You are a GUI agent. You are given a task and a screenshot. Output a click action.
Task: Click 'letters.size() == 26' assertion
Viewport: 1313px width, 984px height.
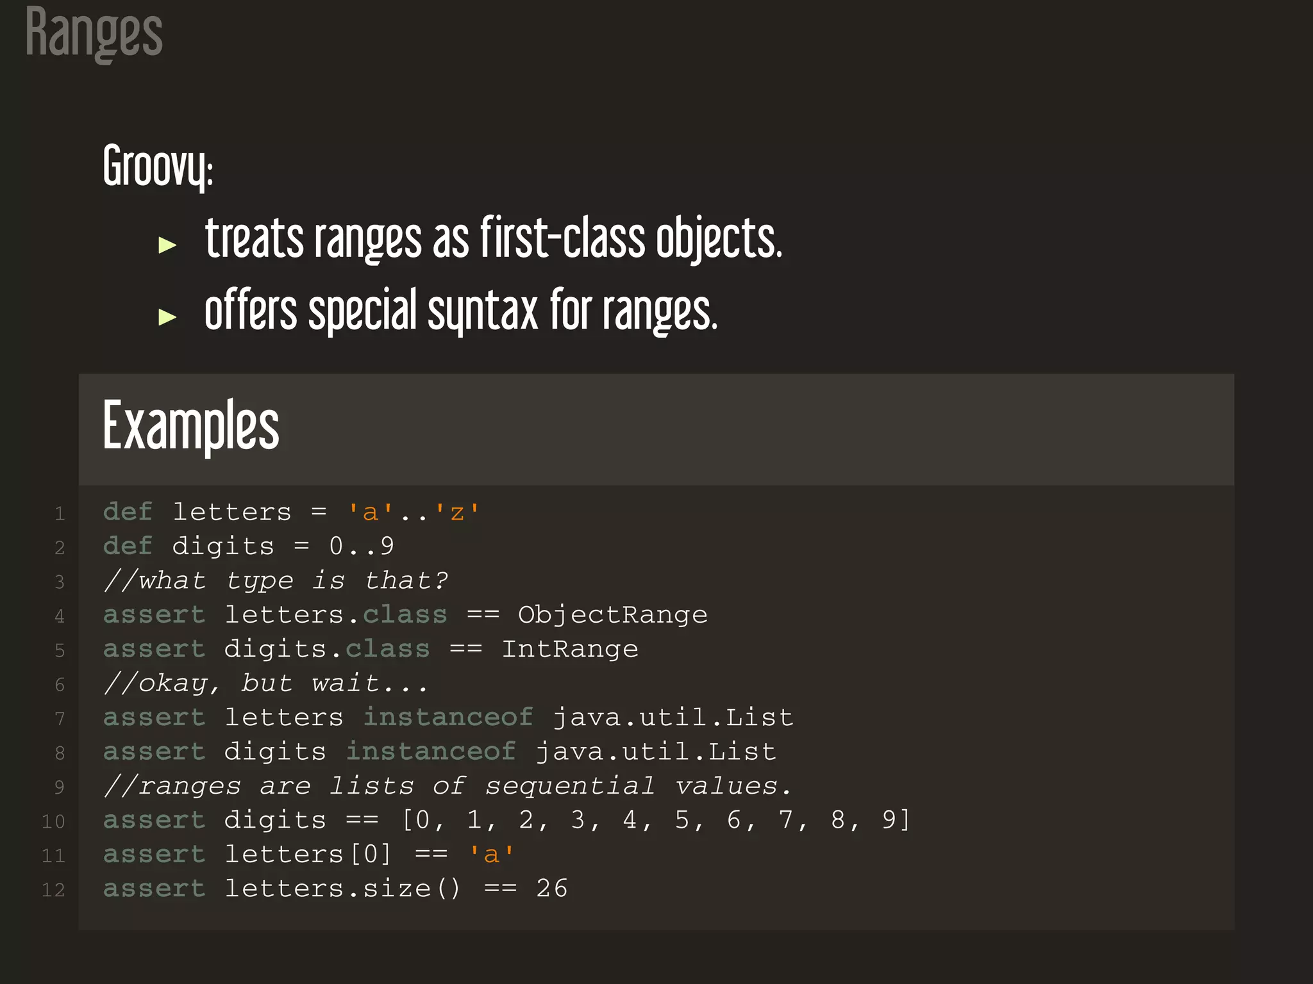pyautogui.click(x=396, y=889)
